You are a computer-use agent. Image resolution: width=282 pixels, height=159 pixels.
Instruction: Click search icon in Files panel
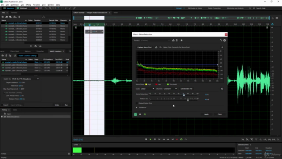coord(44,17)
